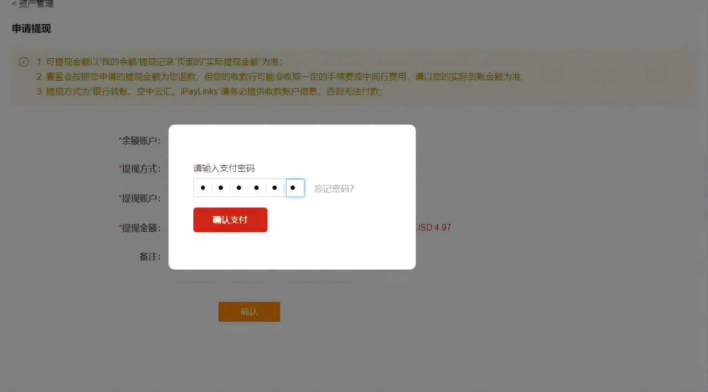Select the third payment password digit box
This screenshot has width=708, height=392.
click(239, 188)
